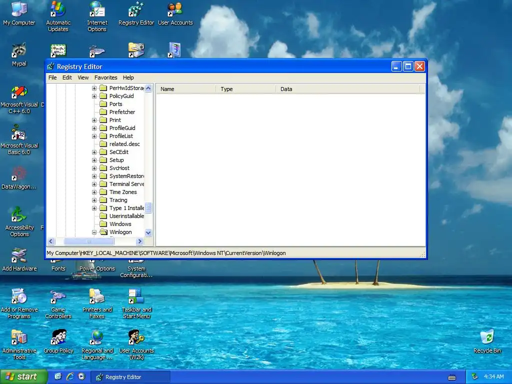Expand the Time Zones key
Screen dimensions: 512x384
(x=94, y=192)
